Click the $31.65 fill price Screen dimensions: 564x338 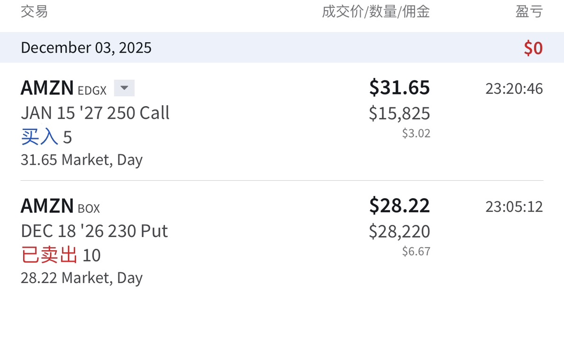tap(399, 88)
